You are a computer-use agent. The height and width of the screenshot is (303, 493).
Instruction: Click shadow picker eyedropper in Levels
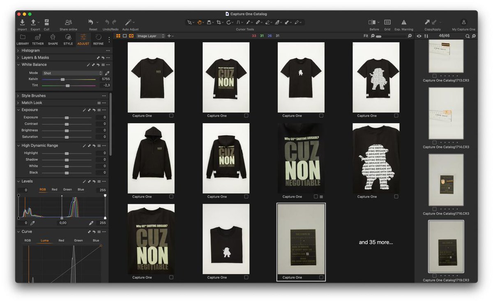(32, 223)
